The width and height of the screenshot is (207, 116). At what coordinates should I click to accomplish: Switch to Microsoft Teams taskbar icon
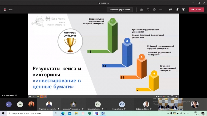point(96,113)
